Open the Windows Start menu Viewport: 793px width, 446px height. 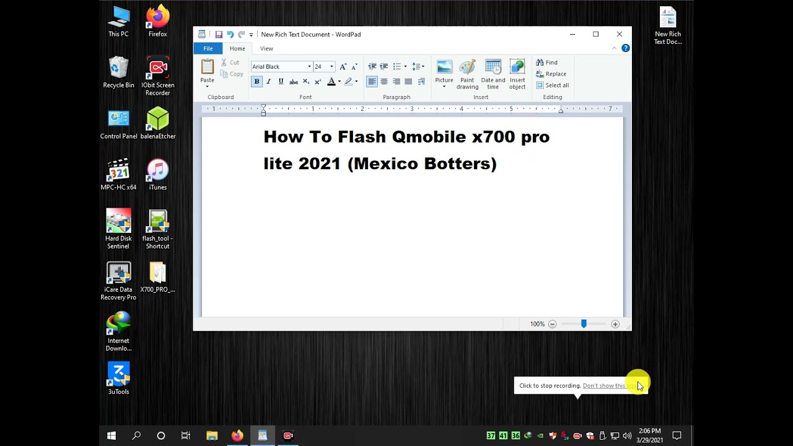pos(112,435)
